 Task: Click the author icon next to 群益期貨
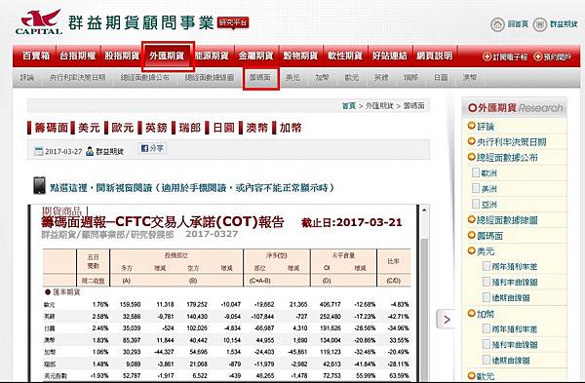90,151
